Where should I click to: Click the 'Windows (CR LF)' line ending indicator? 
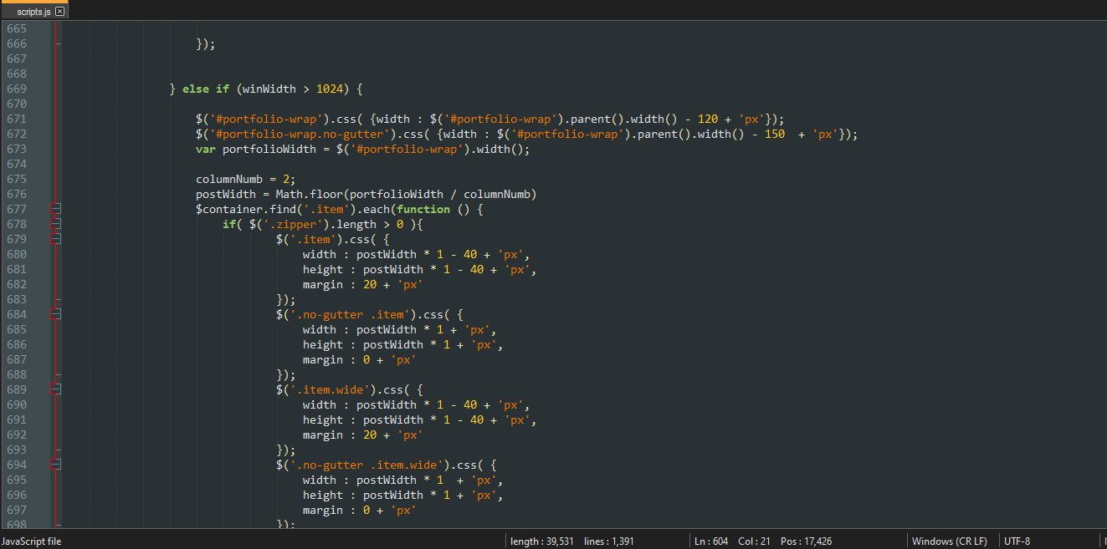950,541
